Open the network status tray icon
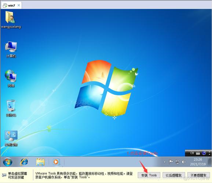Screen dimensions: 212x183 (177, 162)
